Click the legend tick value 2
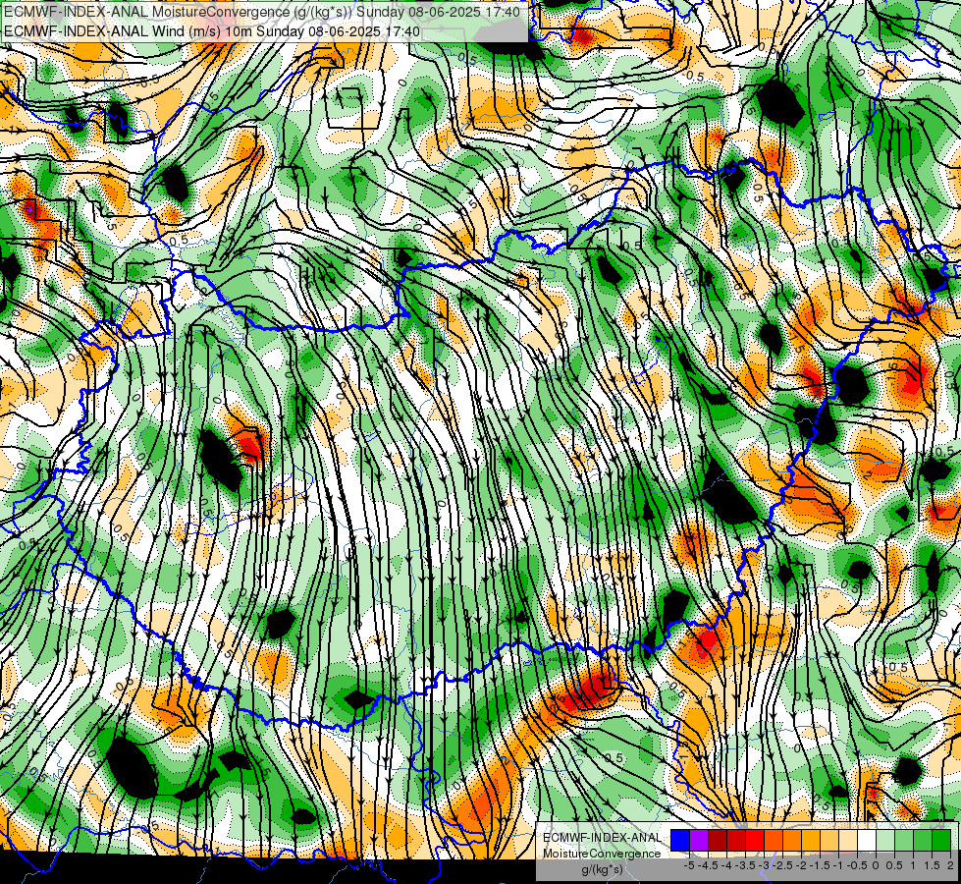Image resolution: width=961 pixels, height=884 pixels. [950, 865]
